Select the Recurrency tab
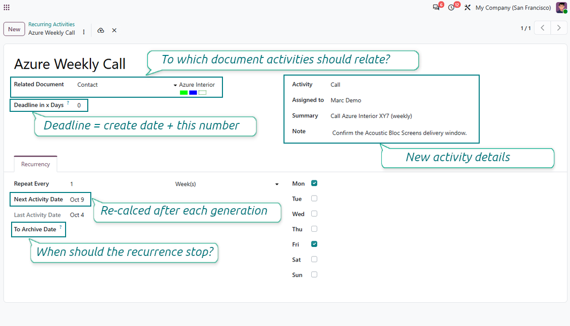The image size is (570, 326). coord(36,164)
